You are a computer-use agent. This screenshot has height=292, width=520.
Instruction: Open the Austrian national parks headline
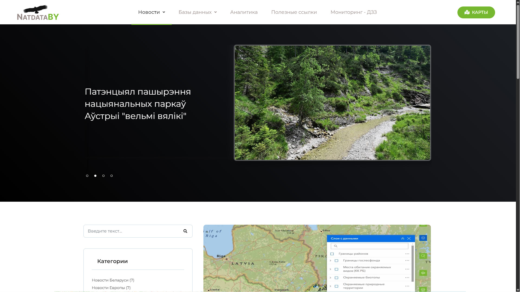click(138, 104)
